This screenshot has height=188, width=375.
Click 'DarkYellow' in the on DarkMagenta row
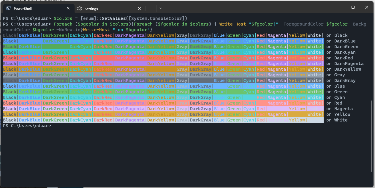click(161, 64)
